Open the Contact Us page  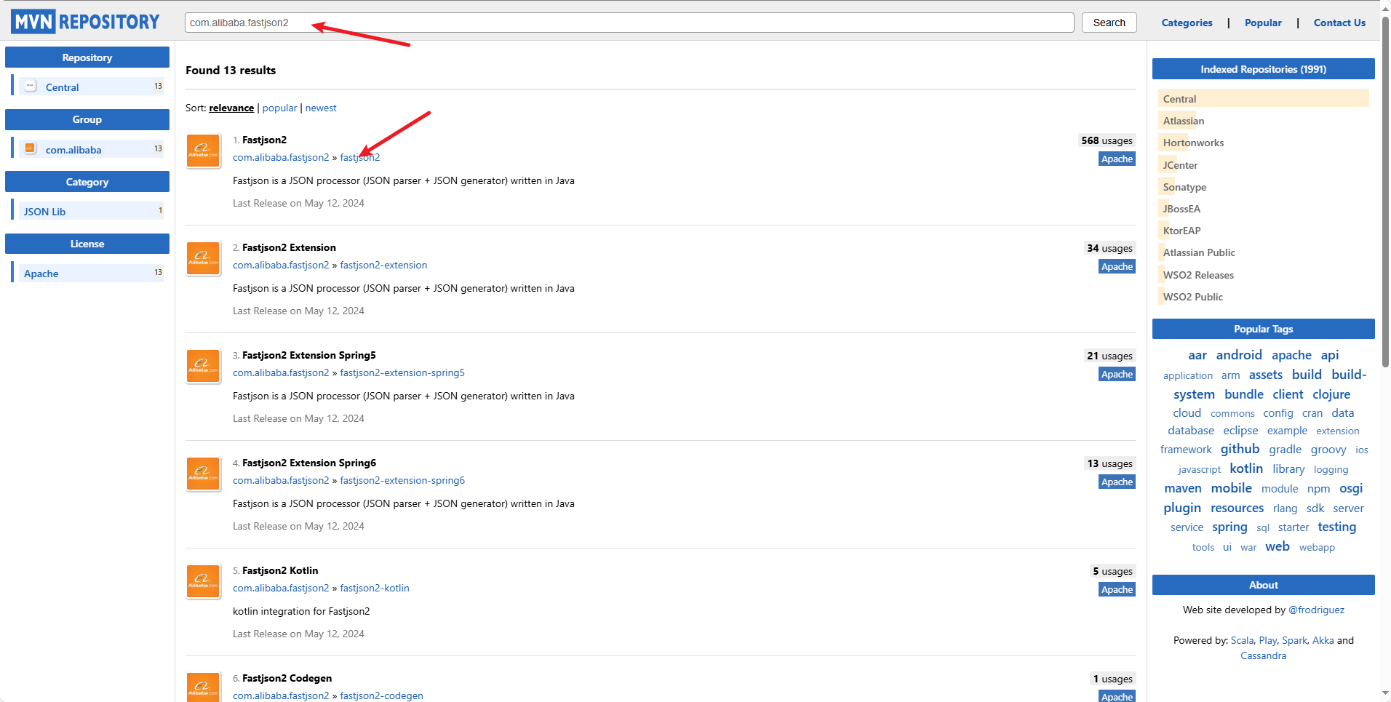1339,23
